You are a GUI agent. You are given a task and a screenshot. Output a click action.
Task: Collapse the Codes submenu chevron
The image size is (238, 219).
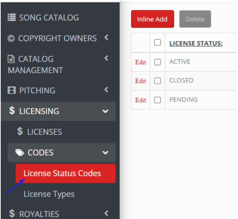[106, 153]
